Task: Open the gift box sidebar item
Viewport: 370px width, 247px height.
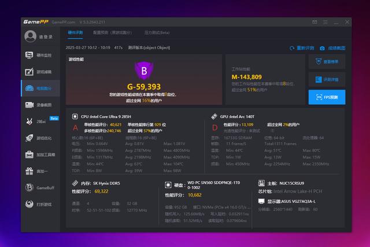Action: click(40, 171)
